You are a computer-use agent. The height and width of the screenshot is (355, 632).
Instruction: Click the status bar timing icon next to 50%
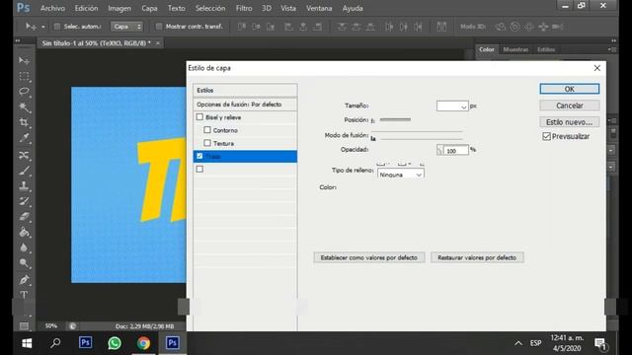tap(72, 326)
